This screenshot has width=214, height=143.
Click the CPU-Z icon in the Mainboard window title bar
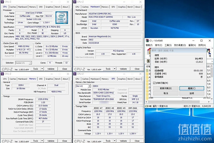coord(75,2)
